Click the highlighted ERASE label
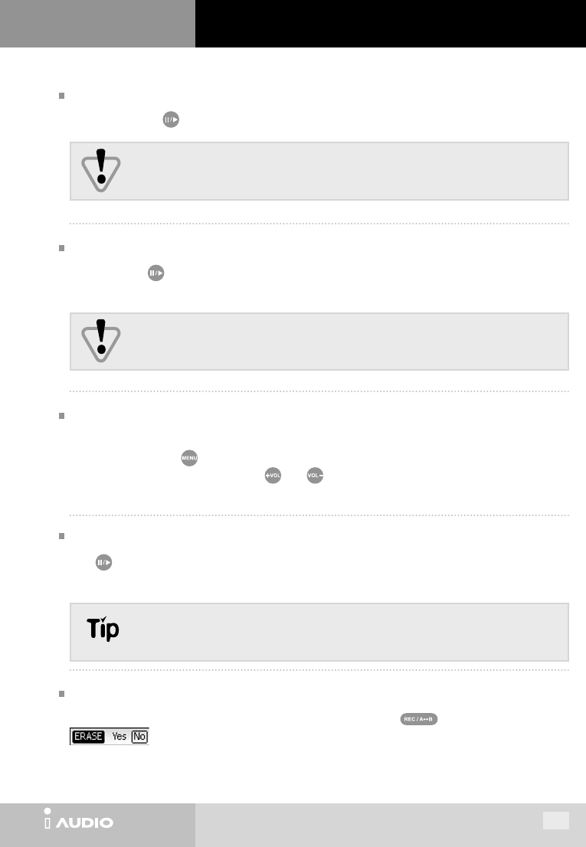The width and height of the screenshot is (586, 847). [88, 737]
